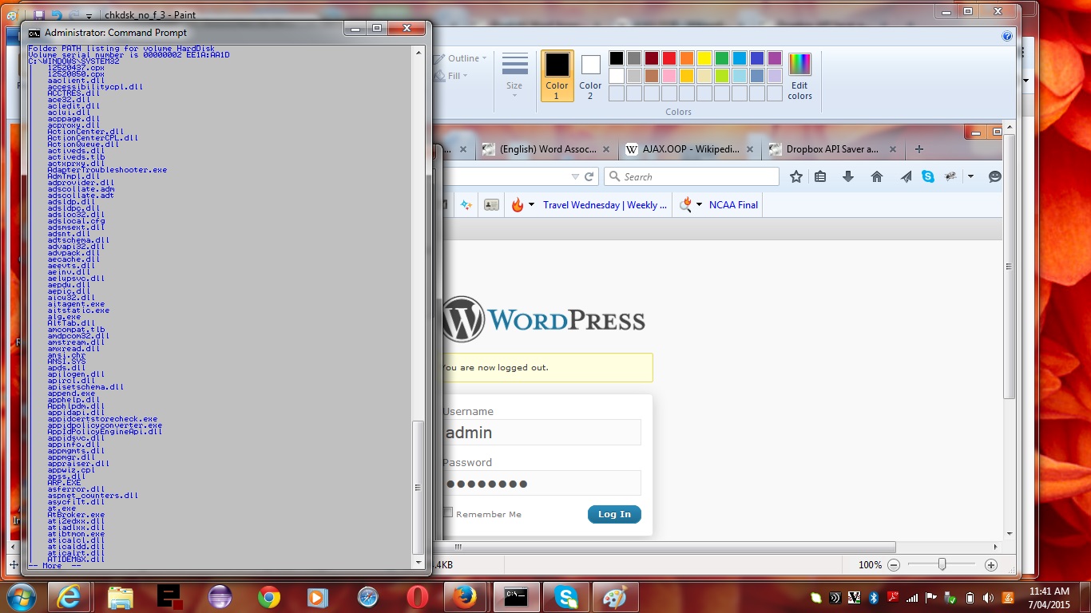1091x613 pixels.
Task: Click the Command Prompt title bar icon
Action: 34,33
